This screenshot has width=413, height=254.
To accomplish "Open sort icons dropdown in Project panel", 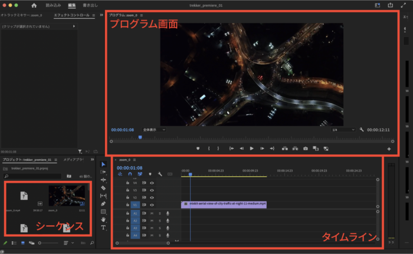I will 67,243.
